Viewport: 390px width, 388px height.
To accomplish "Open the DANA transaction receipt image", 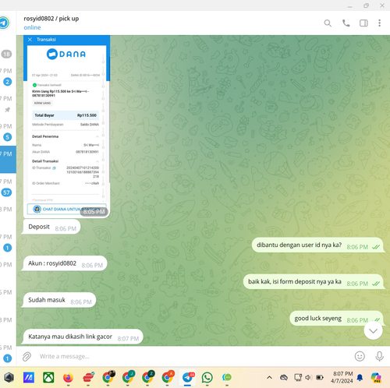I will [x=66, y=126].
